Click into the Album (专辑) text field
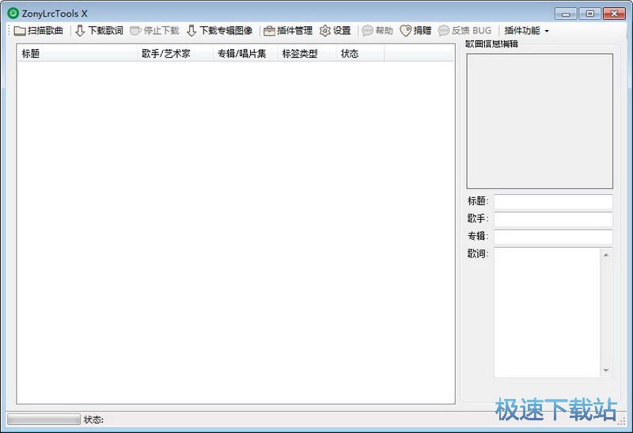The height and width of the screenshot is (433, 633). coord(553,237)
